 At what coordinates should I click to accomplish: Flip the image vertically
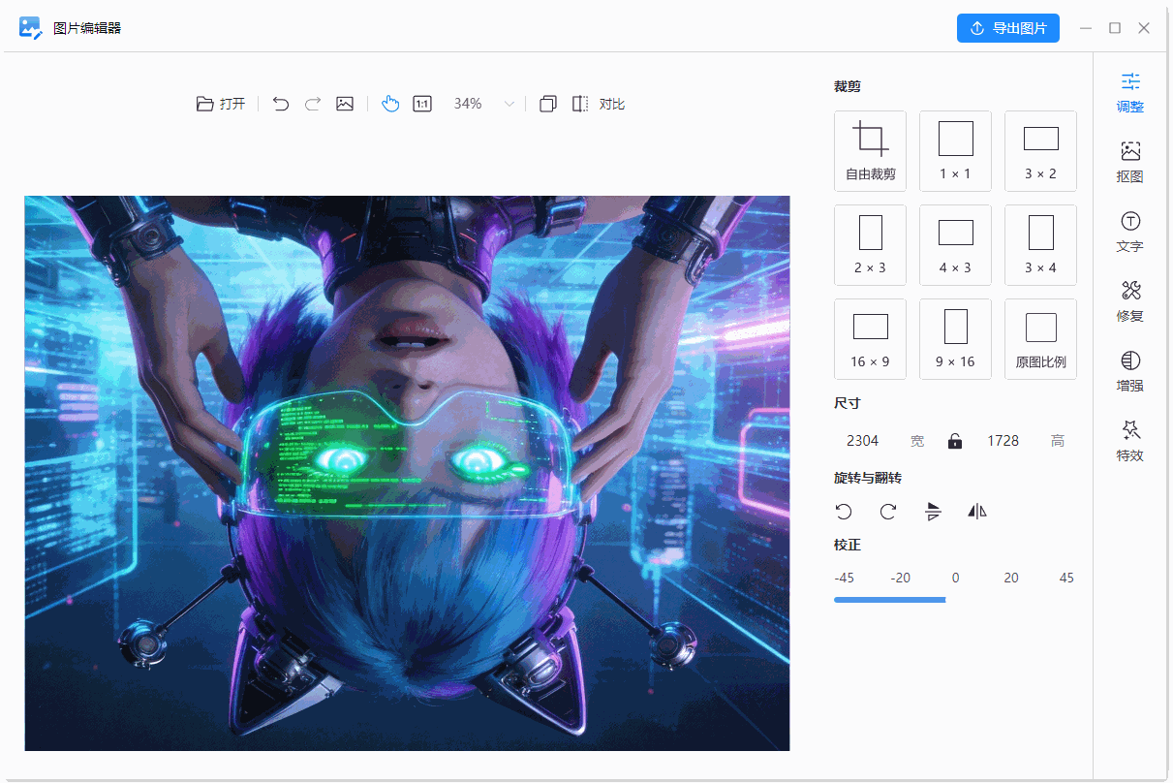tap(934, 512)
